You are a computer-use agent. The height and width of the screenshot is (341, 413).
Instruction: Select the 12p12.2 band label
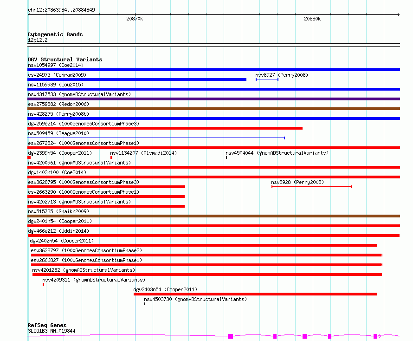click(x=38, y=40)
